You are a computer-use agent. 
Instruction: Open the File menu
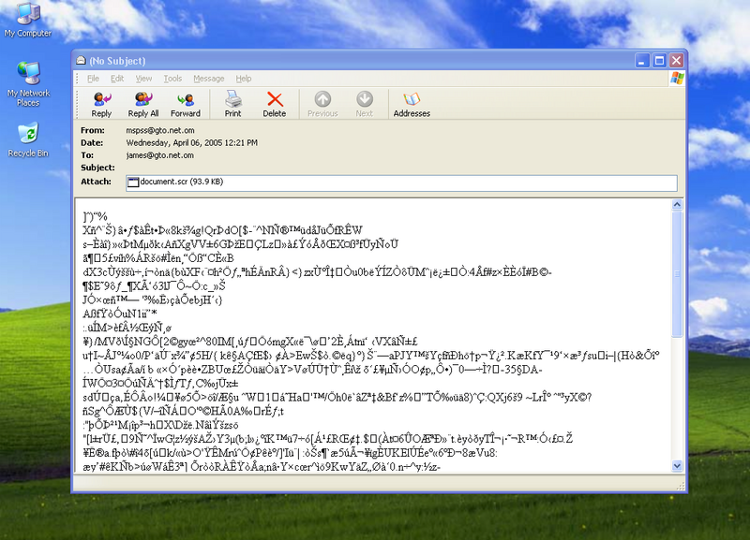[93, 79]
